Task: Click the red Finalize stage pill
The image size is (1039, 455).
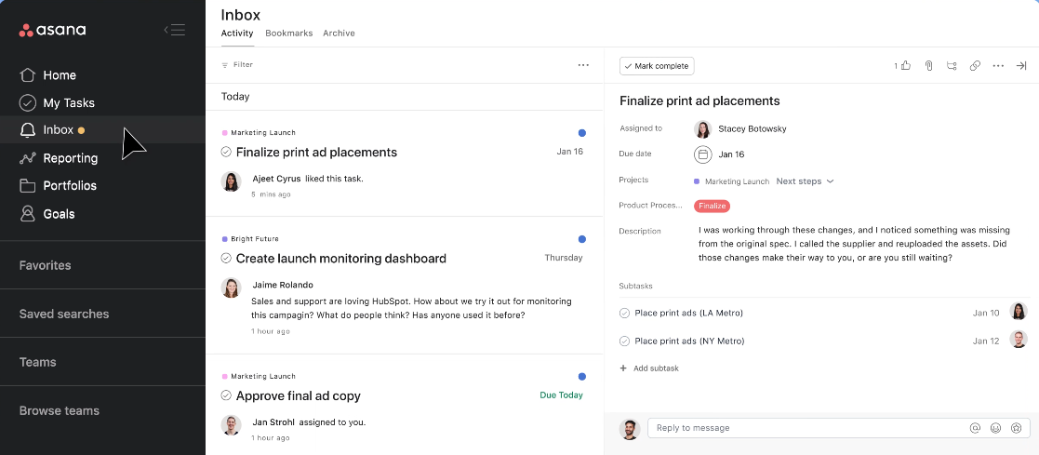Action: [x=712, y=206]
